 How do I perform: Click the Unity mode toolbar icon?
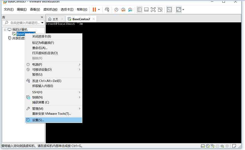point(160,10)
